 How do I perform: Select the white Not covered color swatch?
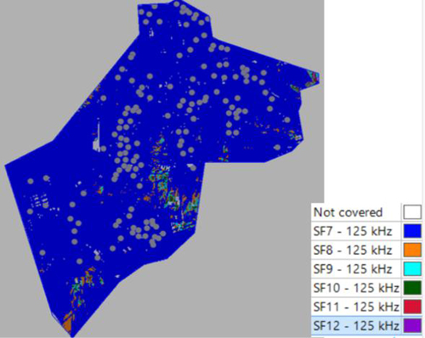(412, 212)
